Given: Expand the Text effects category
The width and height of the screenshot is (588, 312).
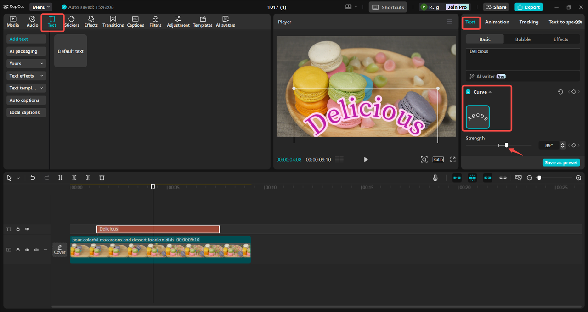Looking at the screenshot, I should 26,76.
